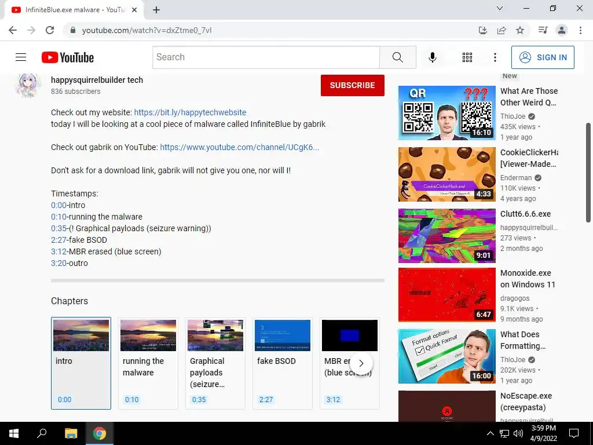Image resolution: width=593 pixels, height=445 pixels.
Task: Click the search magnifier button
Action: [397, 57]
